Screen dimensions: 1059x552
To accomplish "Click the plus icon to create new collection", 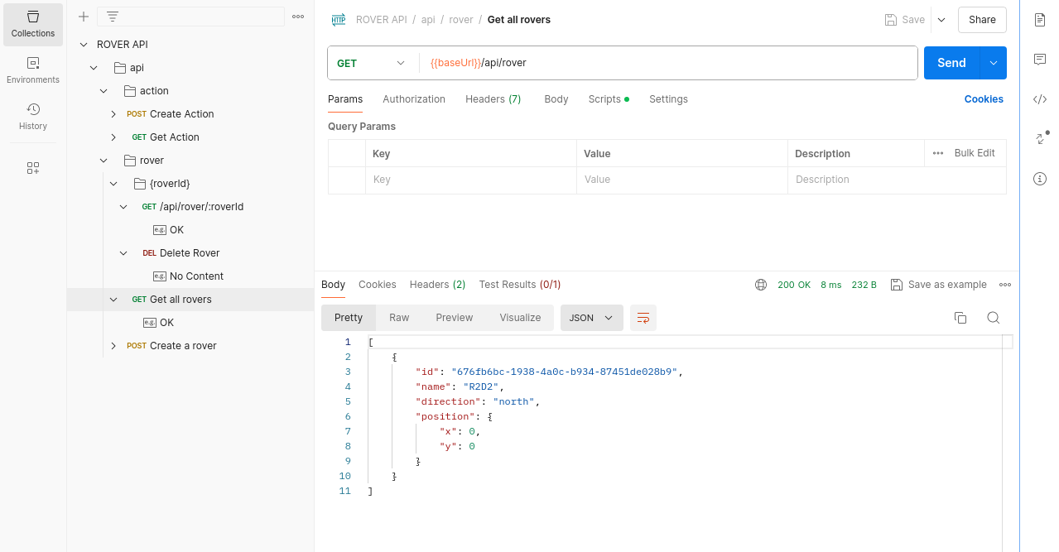I will (84, 17).
